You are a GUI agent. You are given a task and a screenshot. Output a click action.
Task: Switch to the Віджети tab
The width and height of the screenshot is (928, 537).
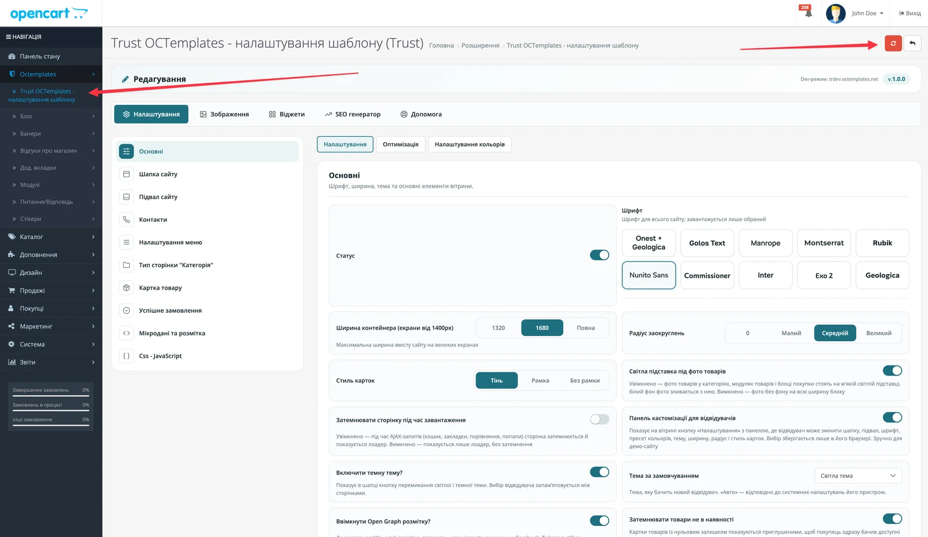[287, 115]
